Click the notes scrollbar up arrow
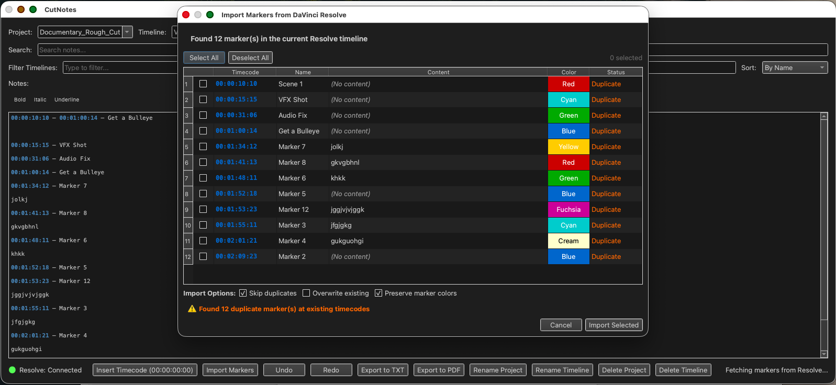 [824, 116]
